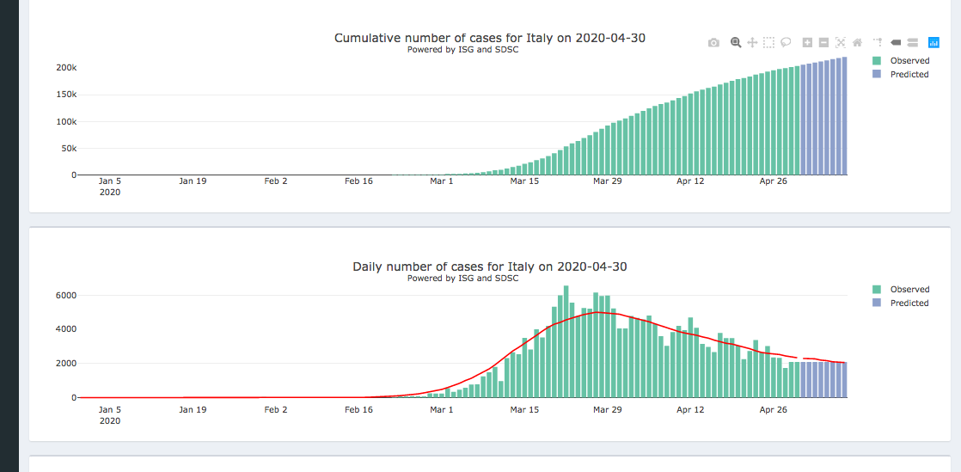Activate the Pan tool in the chart modebar
Image resolution: width=961 pixels, height=472 pixels.
752,42
